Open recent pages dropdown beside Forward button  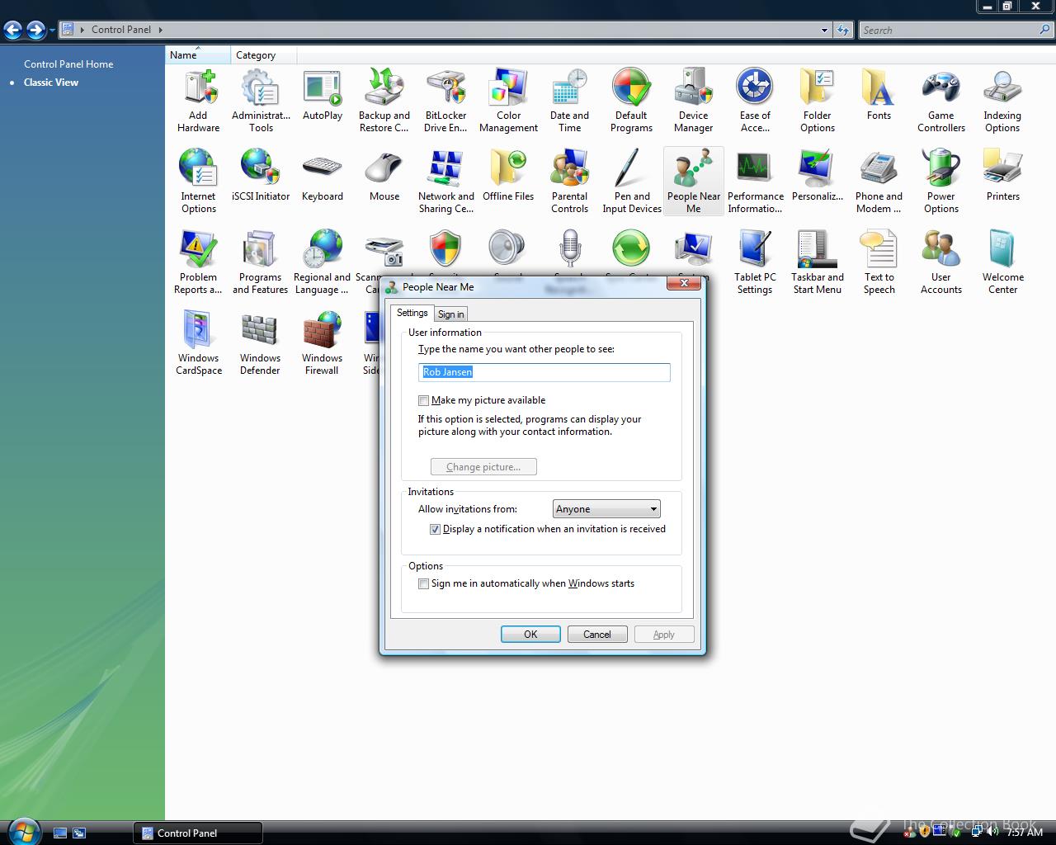(52, 31)
